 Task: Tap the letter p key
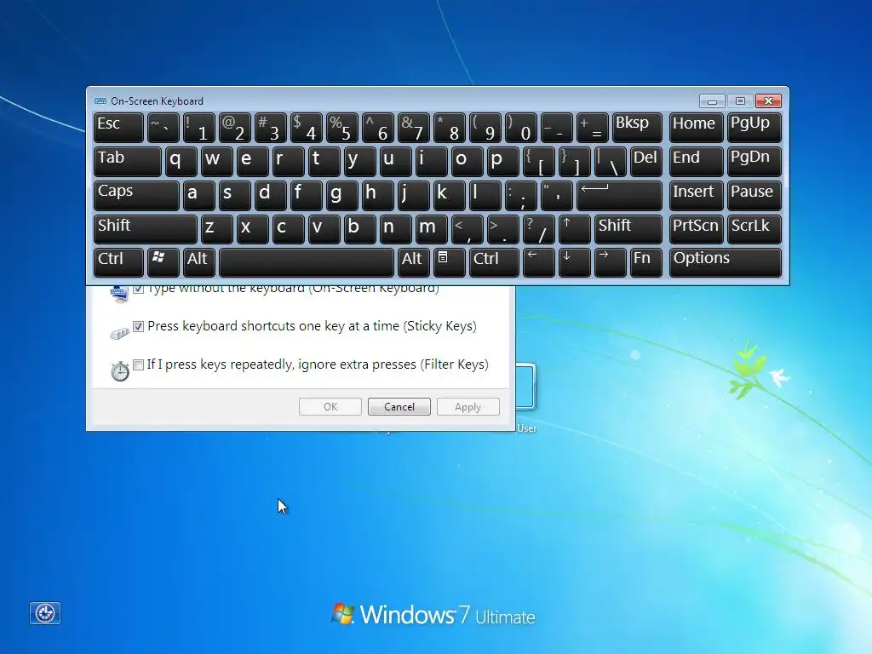pyautogui.click(x=502, y=161)
